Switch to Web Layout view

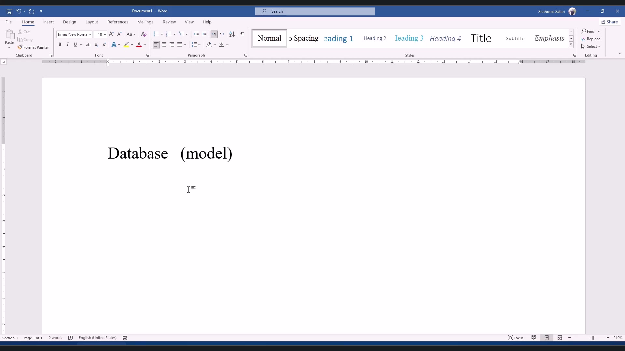[x=560, y=338]
